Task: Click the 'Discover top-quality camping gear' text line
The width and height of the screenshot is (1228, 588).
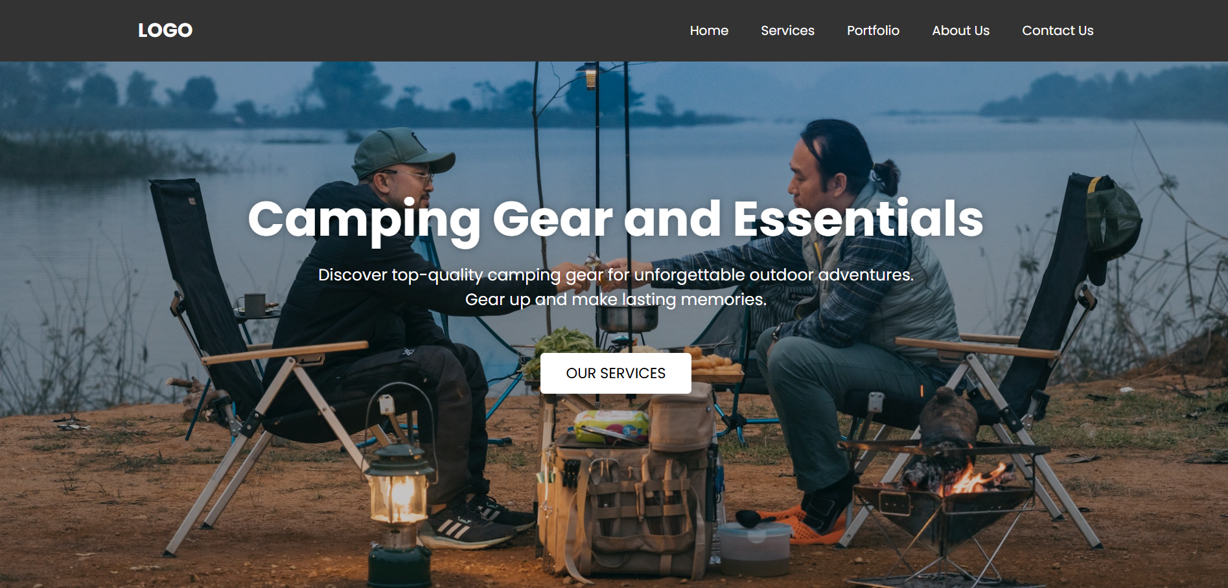Action: [x=616, y=275]
